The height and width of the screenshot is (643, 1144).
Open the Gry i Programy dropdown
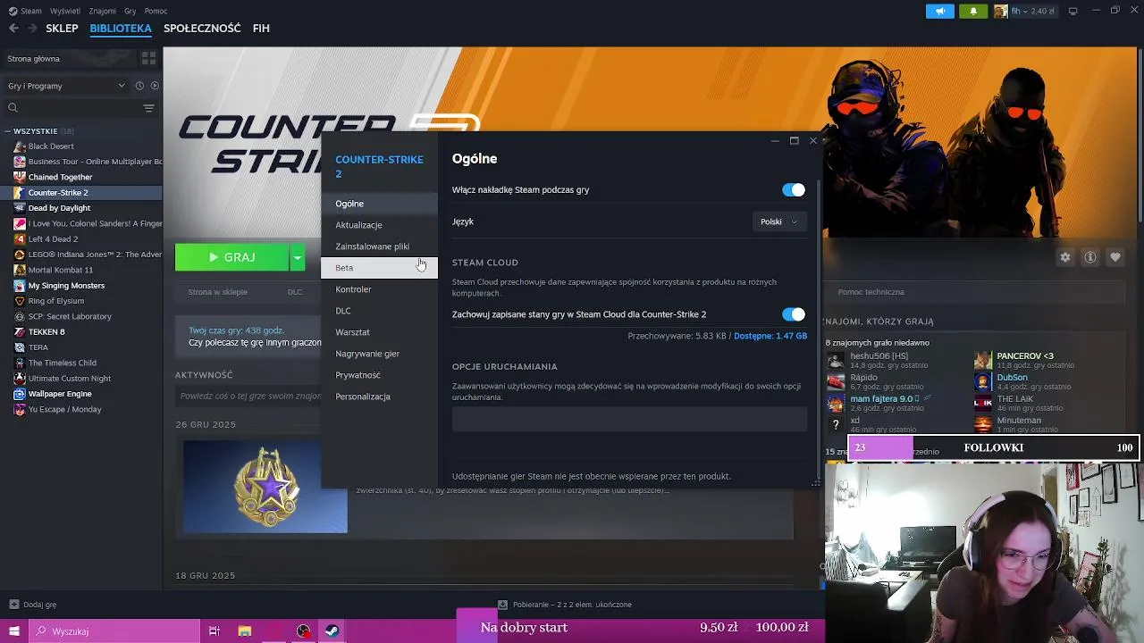click(67, 86)
